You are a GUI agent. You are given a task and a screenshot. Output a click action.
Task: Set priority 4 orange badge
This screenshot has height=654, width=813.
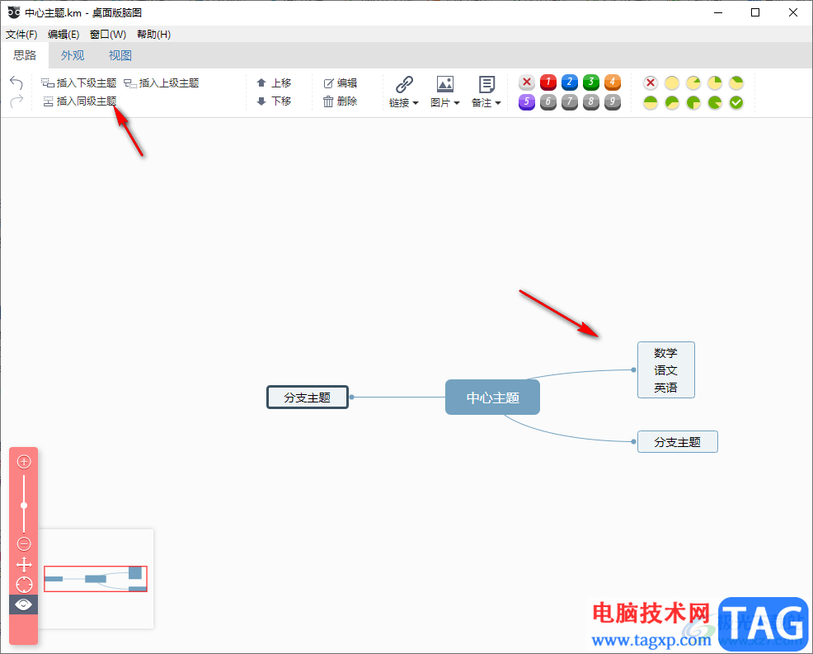613,82
